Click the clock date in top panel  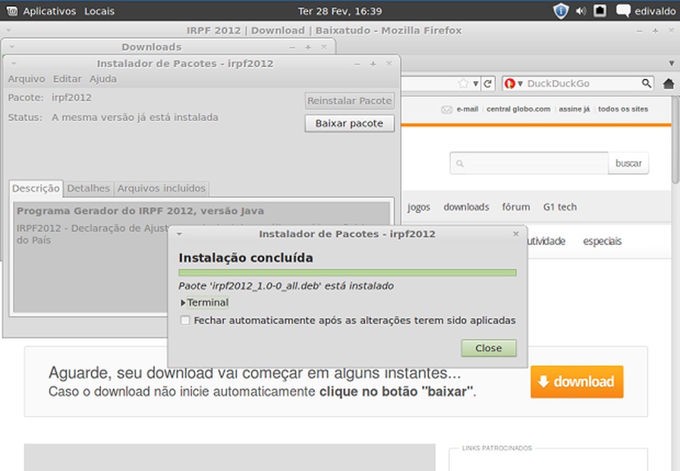pos(340,11)
